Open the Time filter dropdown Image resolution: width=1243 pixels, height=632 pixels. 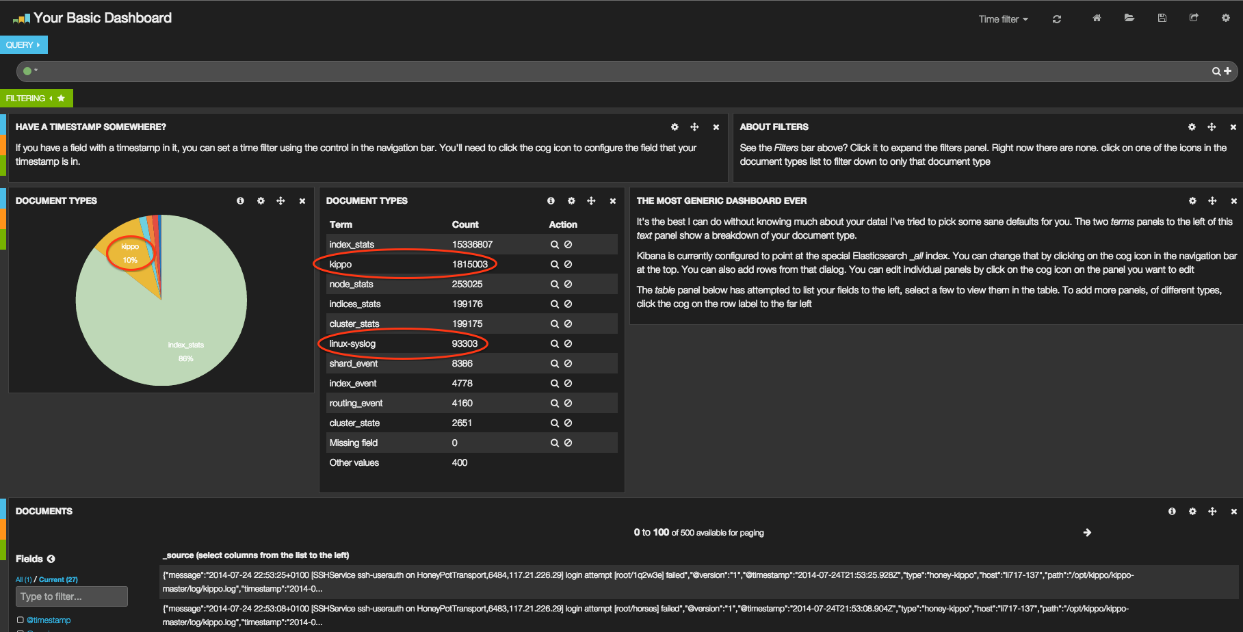(x=1003, y=19)
